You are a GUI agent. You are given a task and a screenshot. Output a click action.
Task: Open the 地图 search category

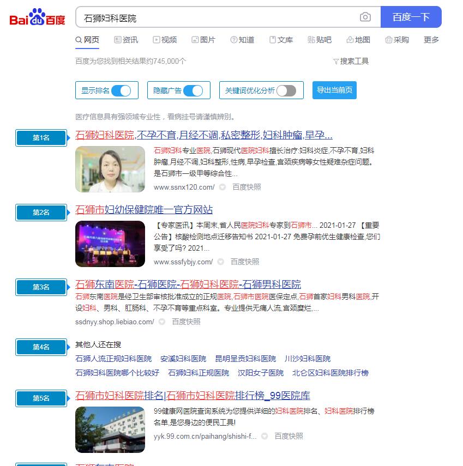358,40
